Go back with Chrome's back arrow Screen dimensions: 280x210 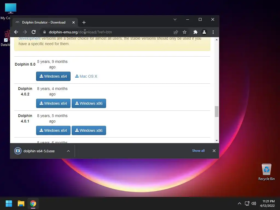(16, 32)
